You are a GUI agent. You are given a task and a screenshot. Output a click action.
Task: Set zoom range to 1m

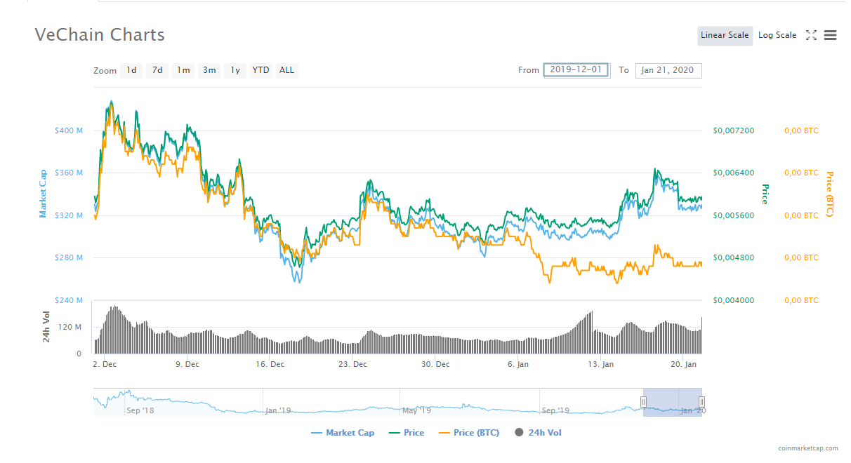click(x=183, y=70)
